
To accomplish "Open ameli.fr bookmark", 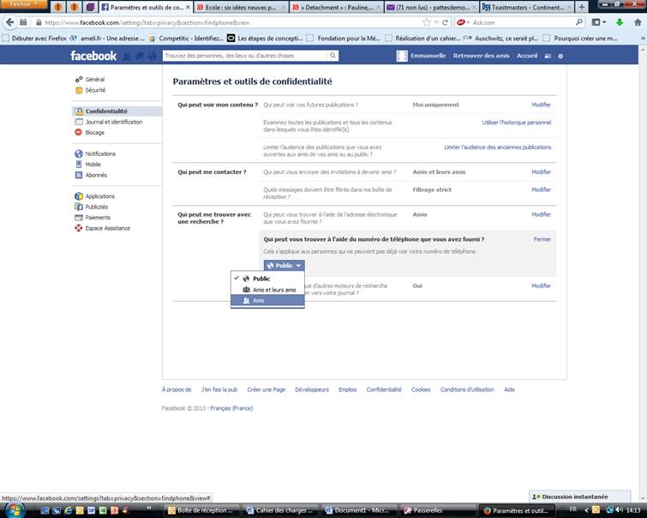I will click(107, 39).
